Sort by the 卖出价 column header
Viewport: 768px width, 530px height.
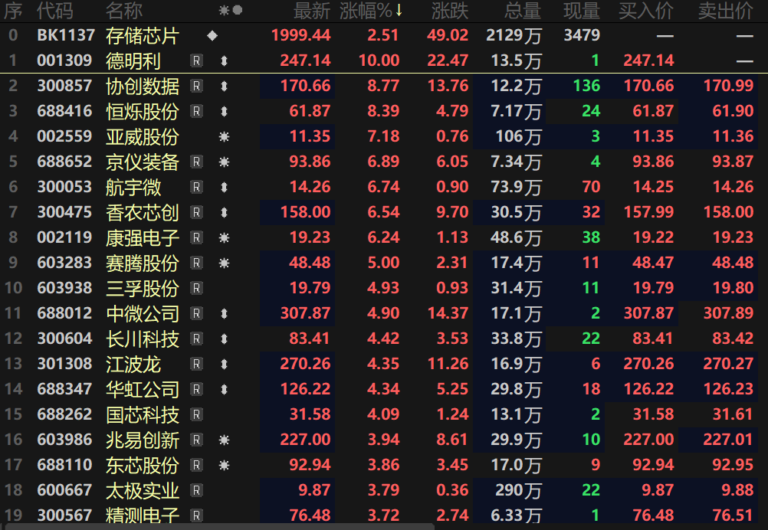[726, 11]
